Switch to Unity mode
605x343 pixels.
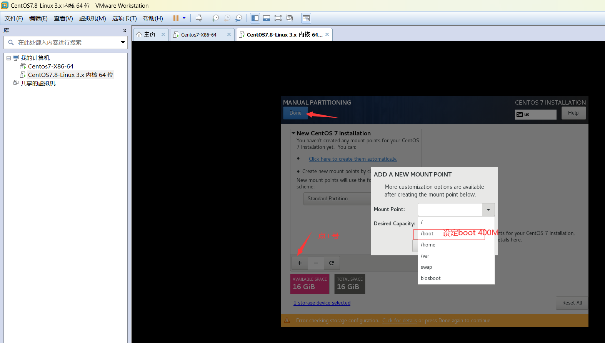[290, 18]
